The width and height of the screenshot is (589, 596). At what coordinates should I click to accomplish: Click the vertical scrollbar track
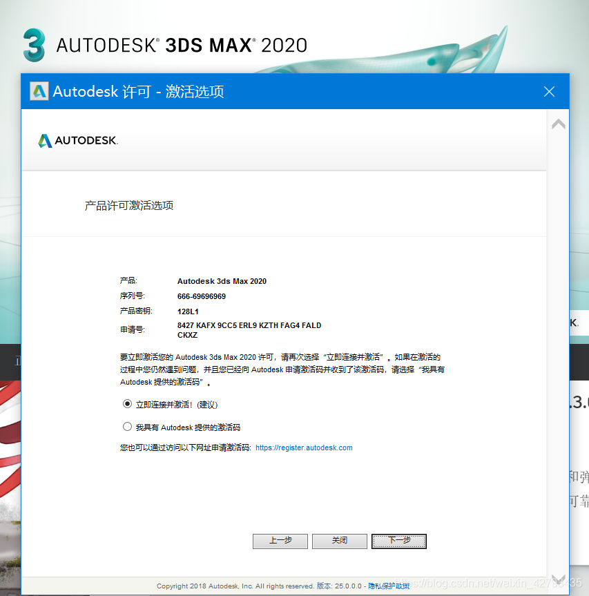pyautogui.click(x=558, y=345)
